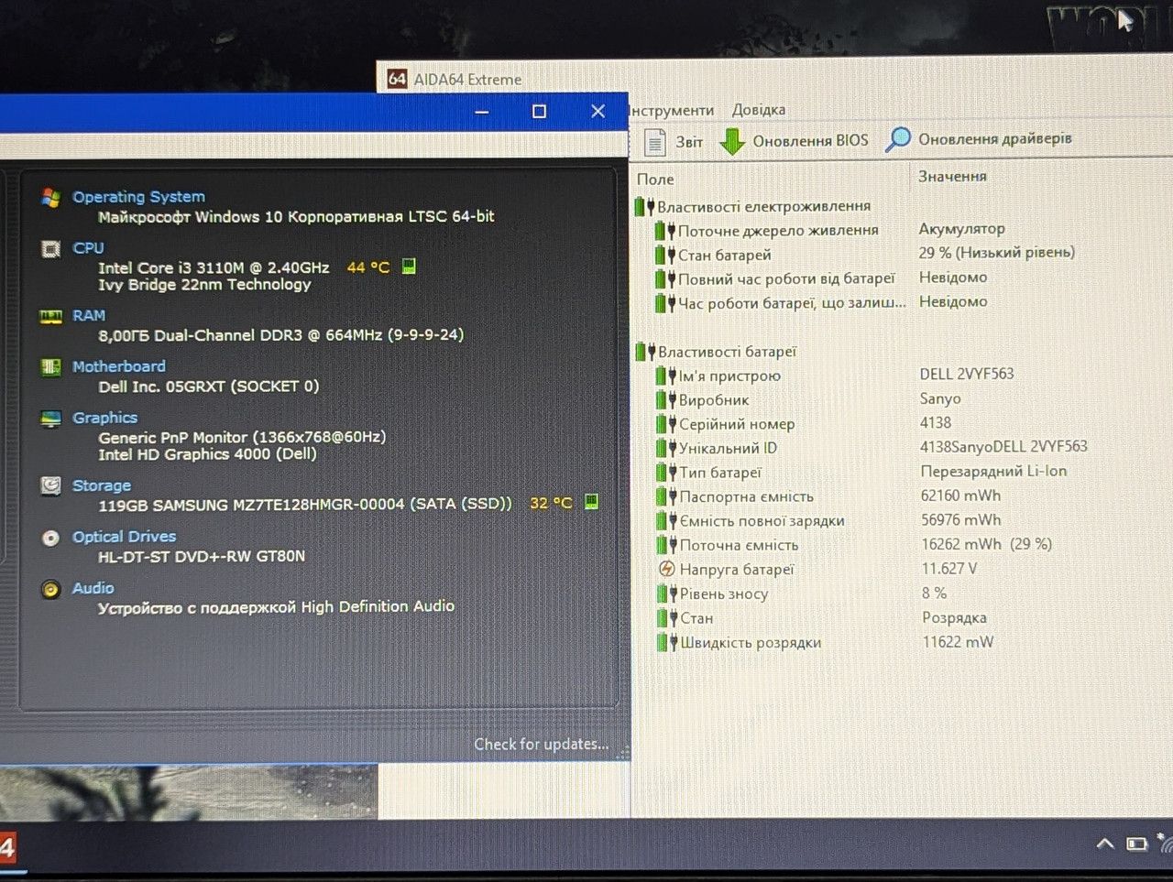Screen dimensions: 1173x882
Task: Click the Оновлення BIOS toolbar button
Action: 795,141
